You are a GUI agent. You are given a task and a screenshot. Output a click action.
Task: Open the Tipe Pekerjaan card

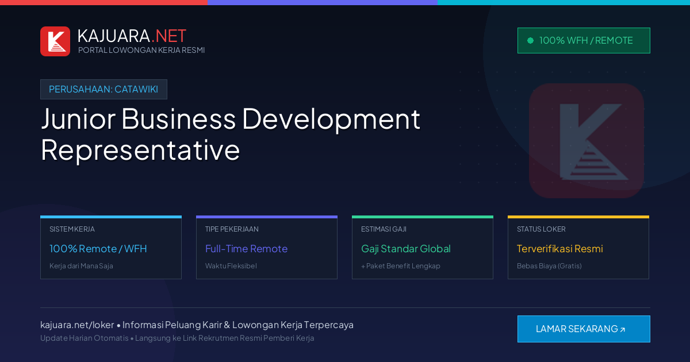(267, 248)
